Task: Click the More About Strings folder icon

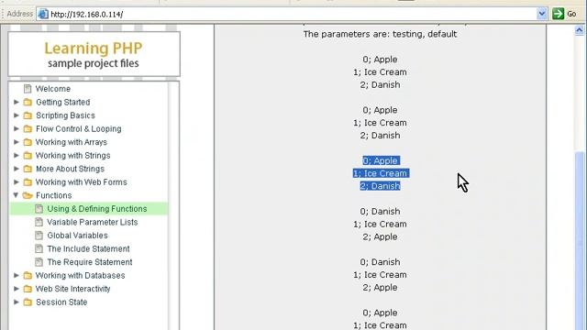Action: pos(28,169)
